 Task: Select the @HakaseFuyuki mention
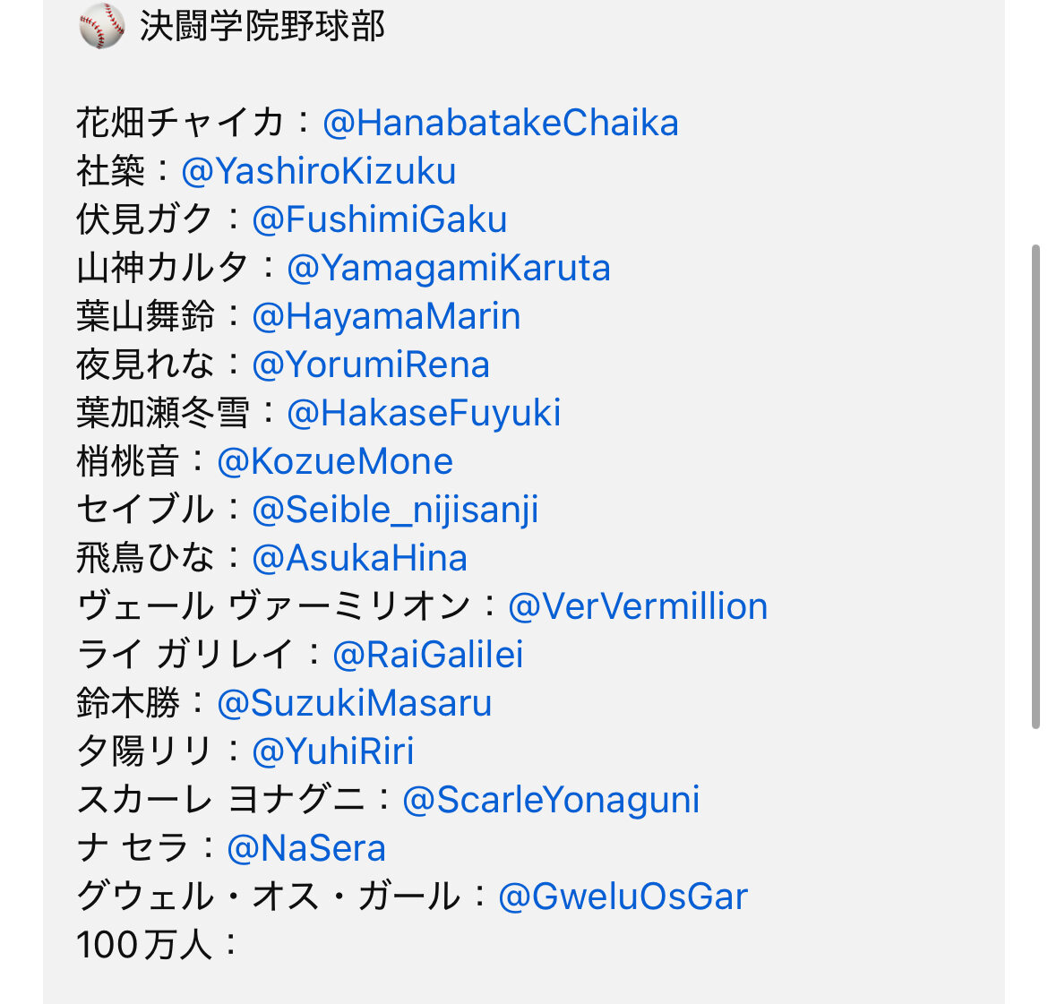coord(424,413)
